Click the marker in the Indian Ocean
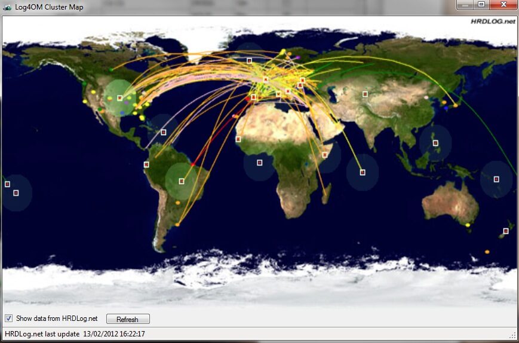Image resolution: width=519 pixels, height=343 pixels. pos(363,172)
